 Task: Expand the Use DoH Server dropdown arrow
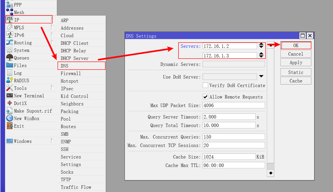tap(261, 76)
